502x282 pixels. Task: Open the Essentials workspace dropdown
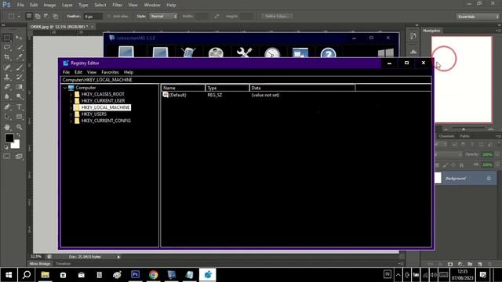pyautogui.click(x=478, y=16)
